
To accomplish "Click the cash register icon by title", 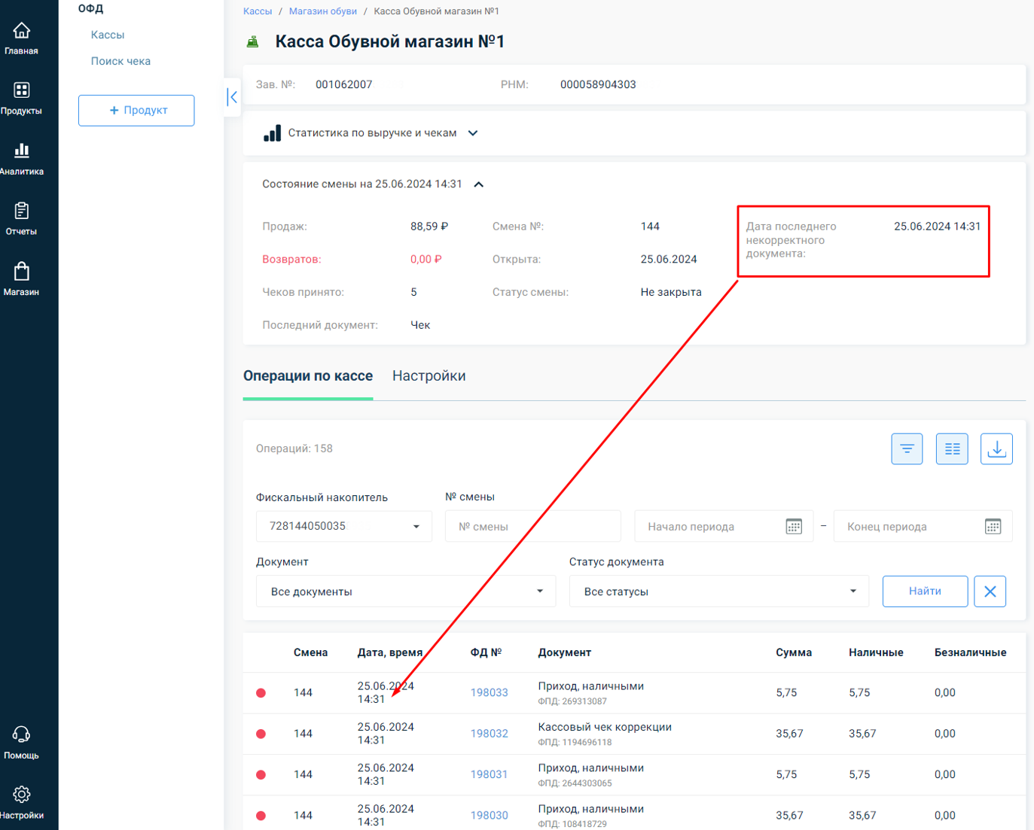I will pos(253,42).
